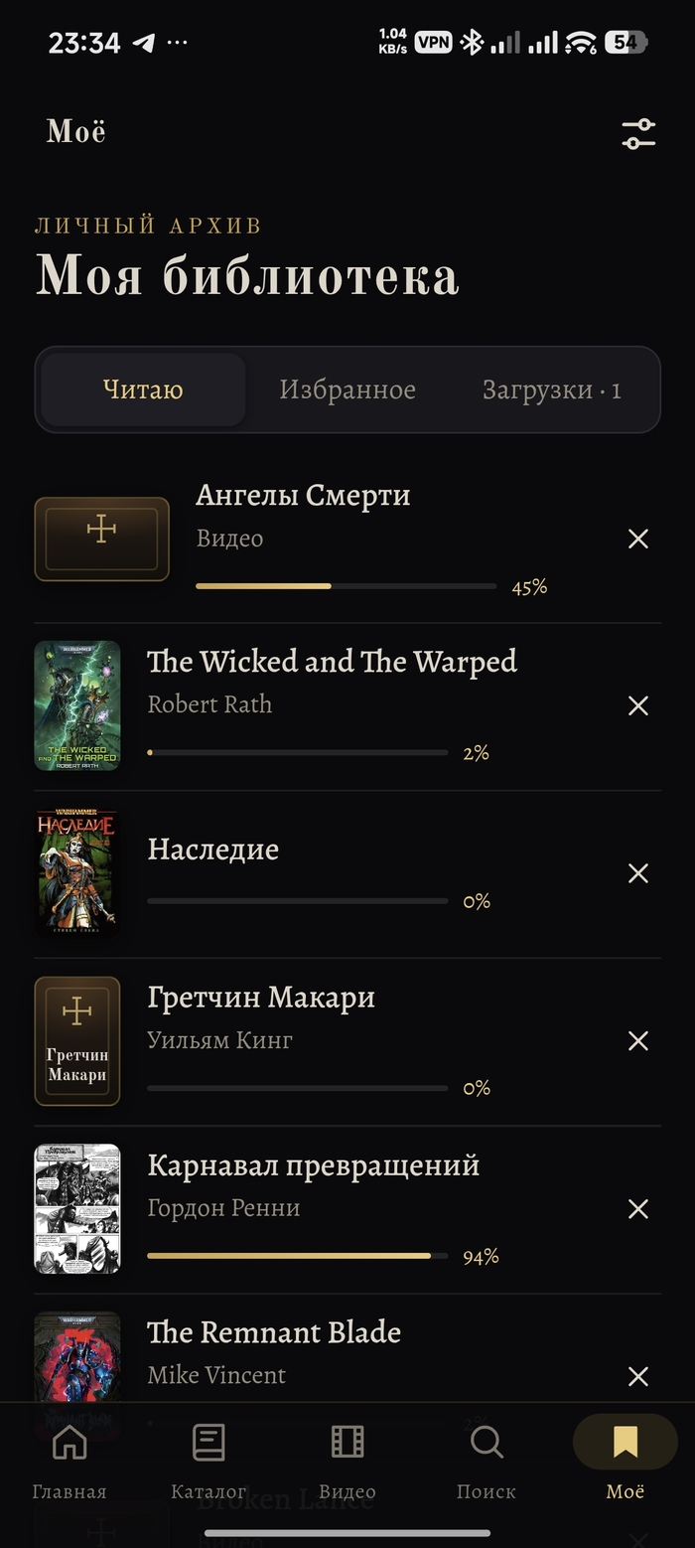This screenshot has height=1548, width=695.
Task: Remove Карнавал превращений from list
Action: [x=638, y=1209]
